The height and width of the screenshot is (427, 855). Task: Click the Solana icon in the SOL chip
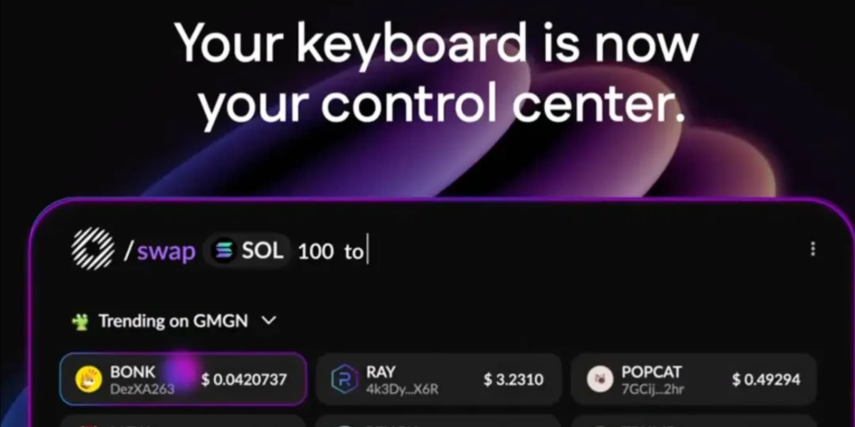tap(223, 250)
